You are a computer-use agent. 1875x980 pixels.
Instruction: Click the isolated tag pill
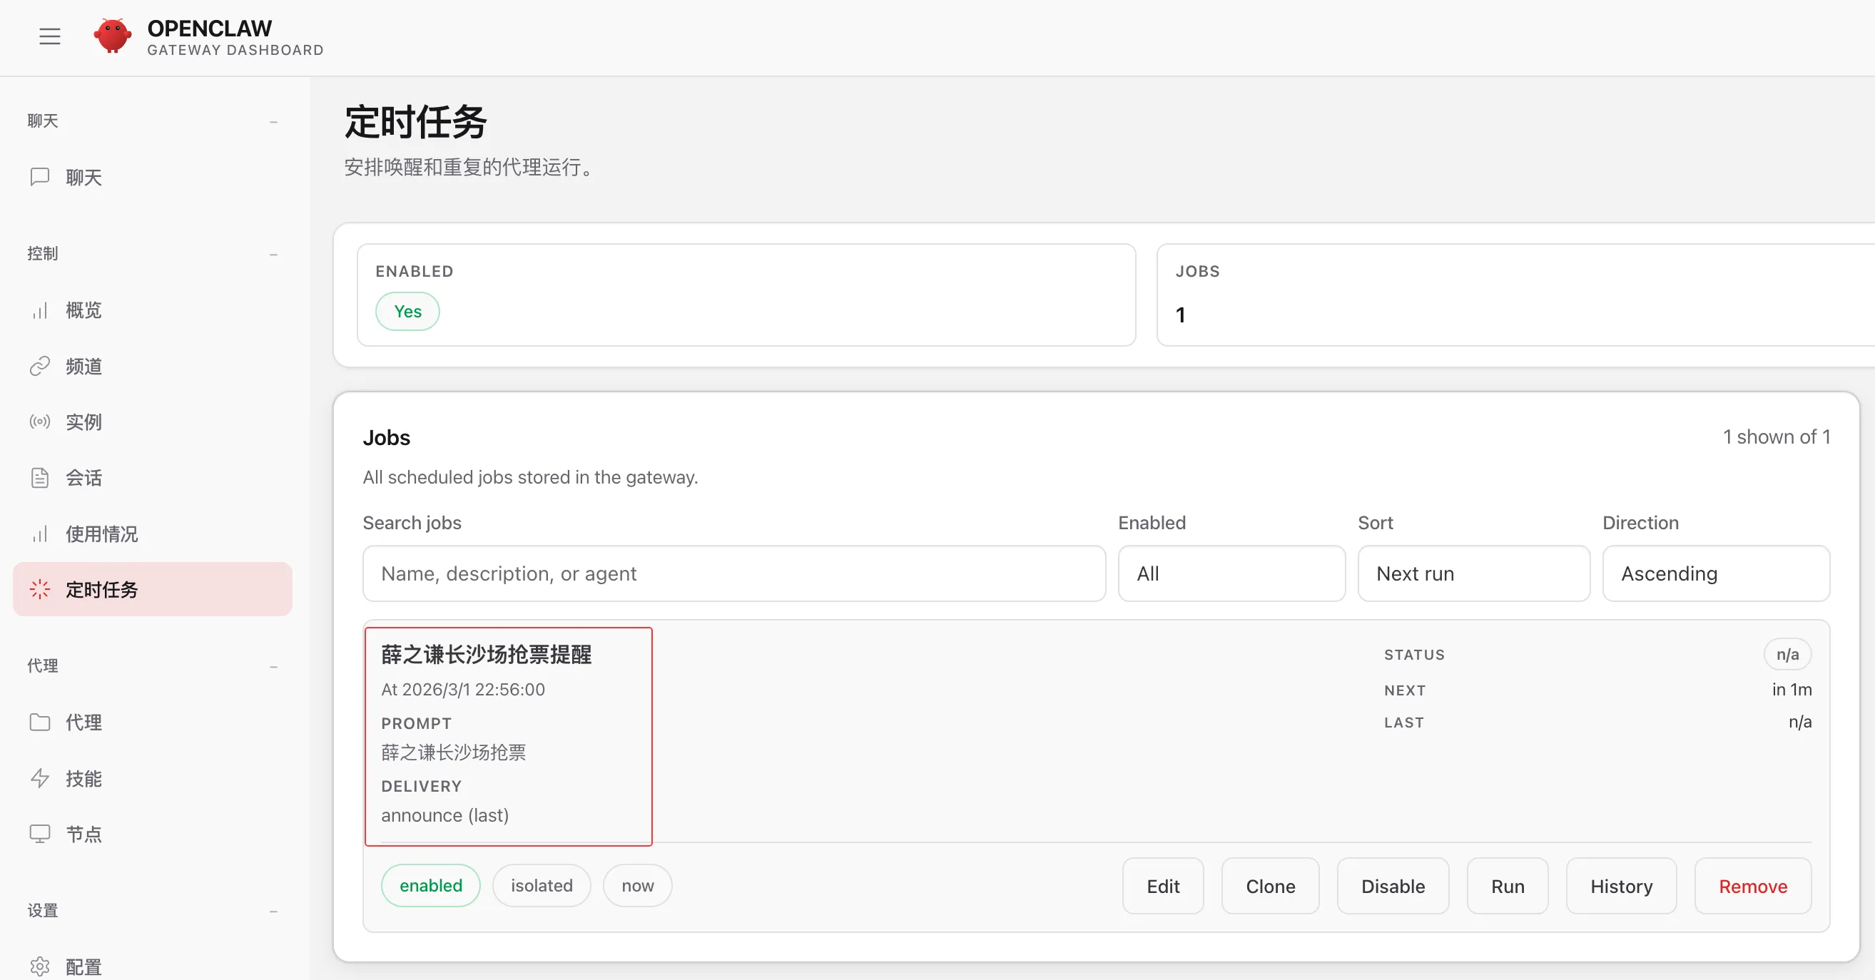[x=541, y=885]
